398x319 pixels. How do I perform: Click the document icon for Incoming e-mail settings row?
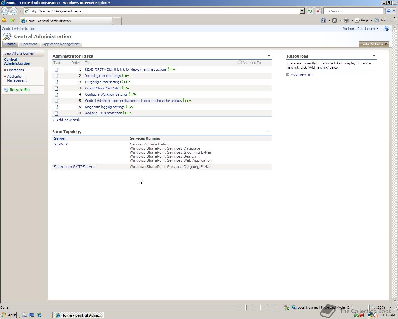coord(57,76)
